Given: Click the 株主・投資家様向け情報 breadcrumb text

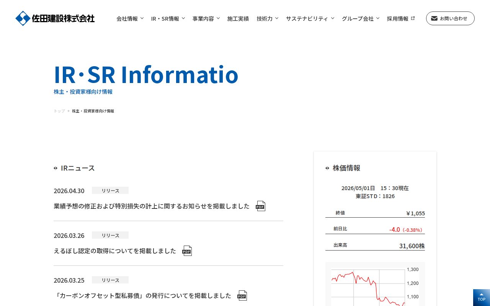Looking at the screenshot, I should (x=93, y=111).
